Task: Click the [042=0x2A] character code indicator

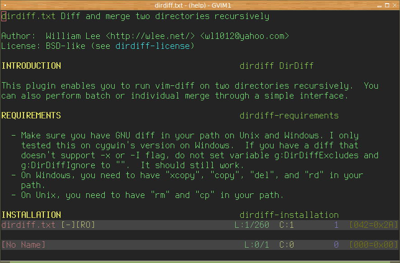Action: (374, 225)
